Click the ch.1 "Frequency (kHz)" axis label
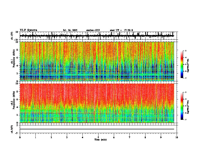 (14, 58)
